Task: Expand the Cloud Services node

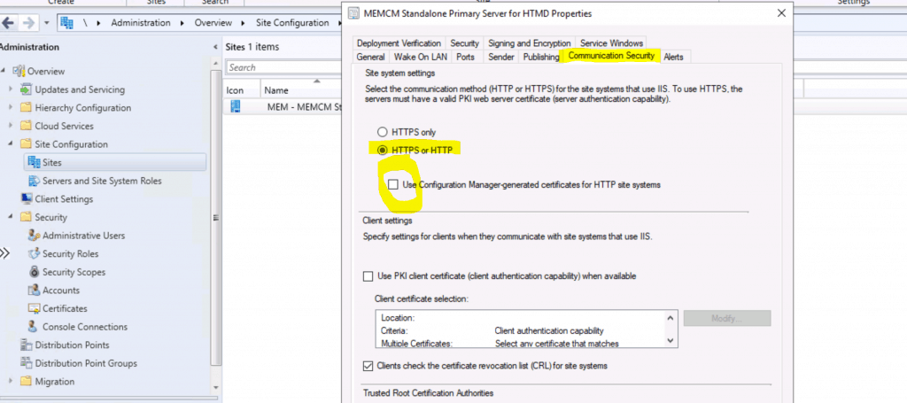Action: point(11,126)
